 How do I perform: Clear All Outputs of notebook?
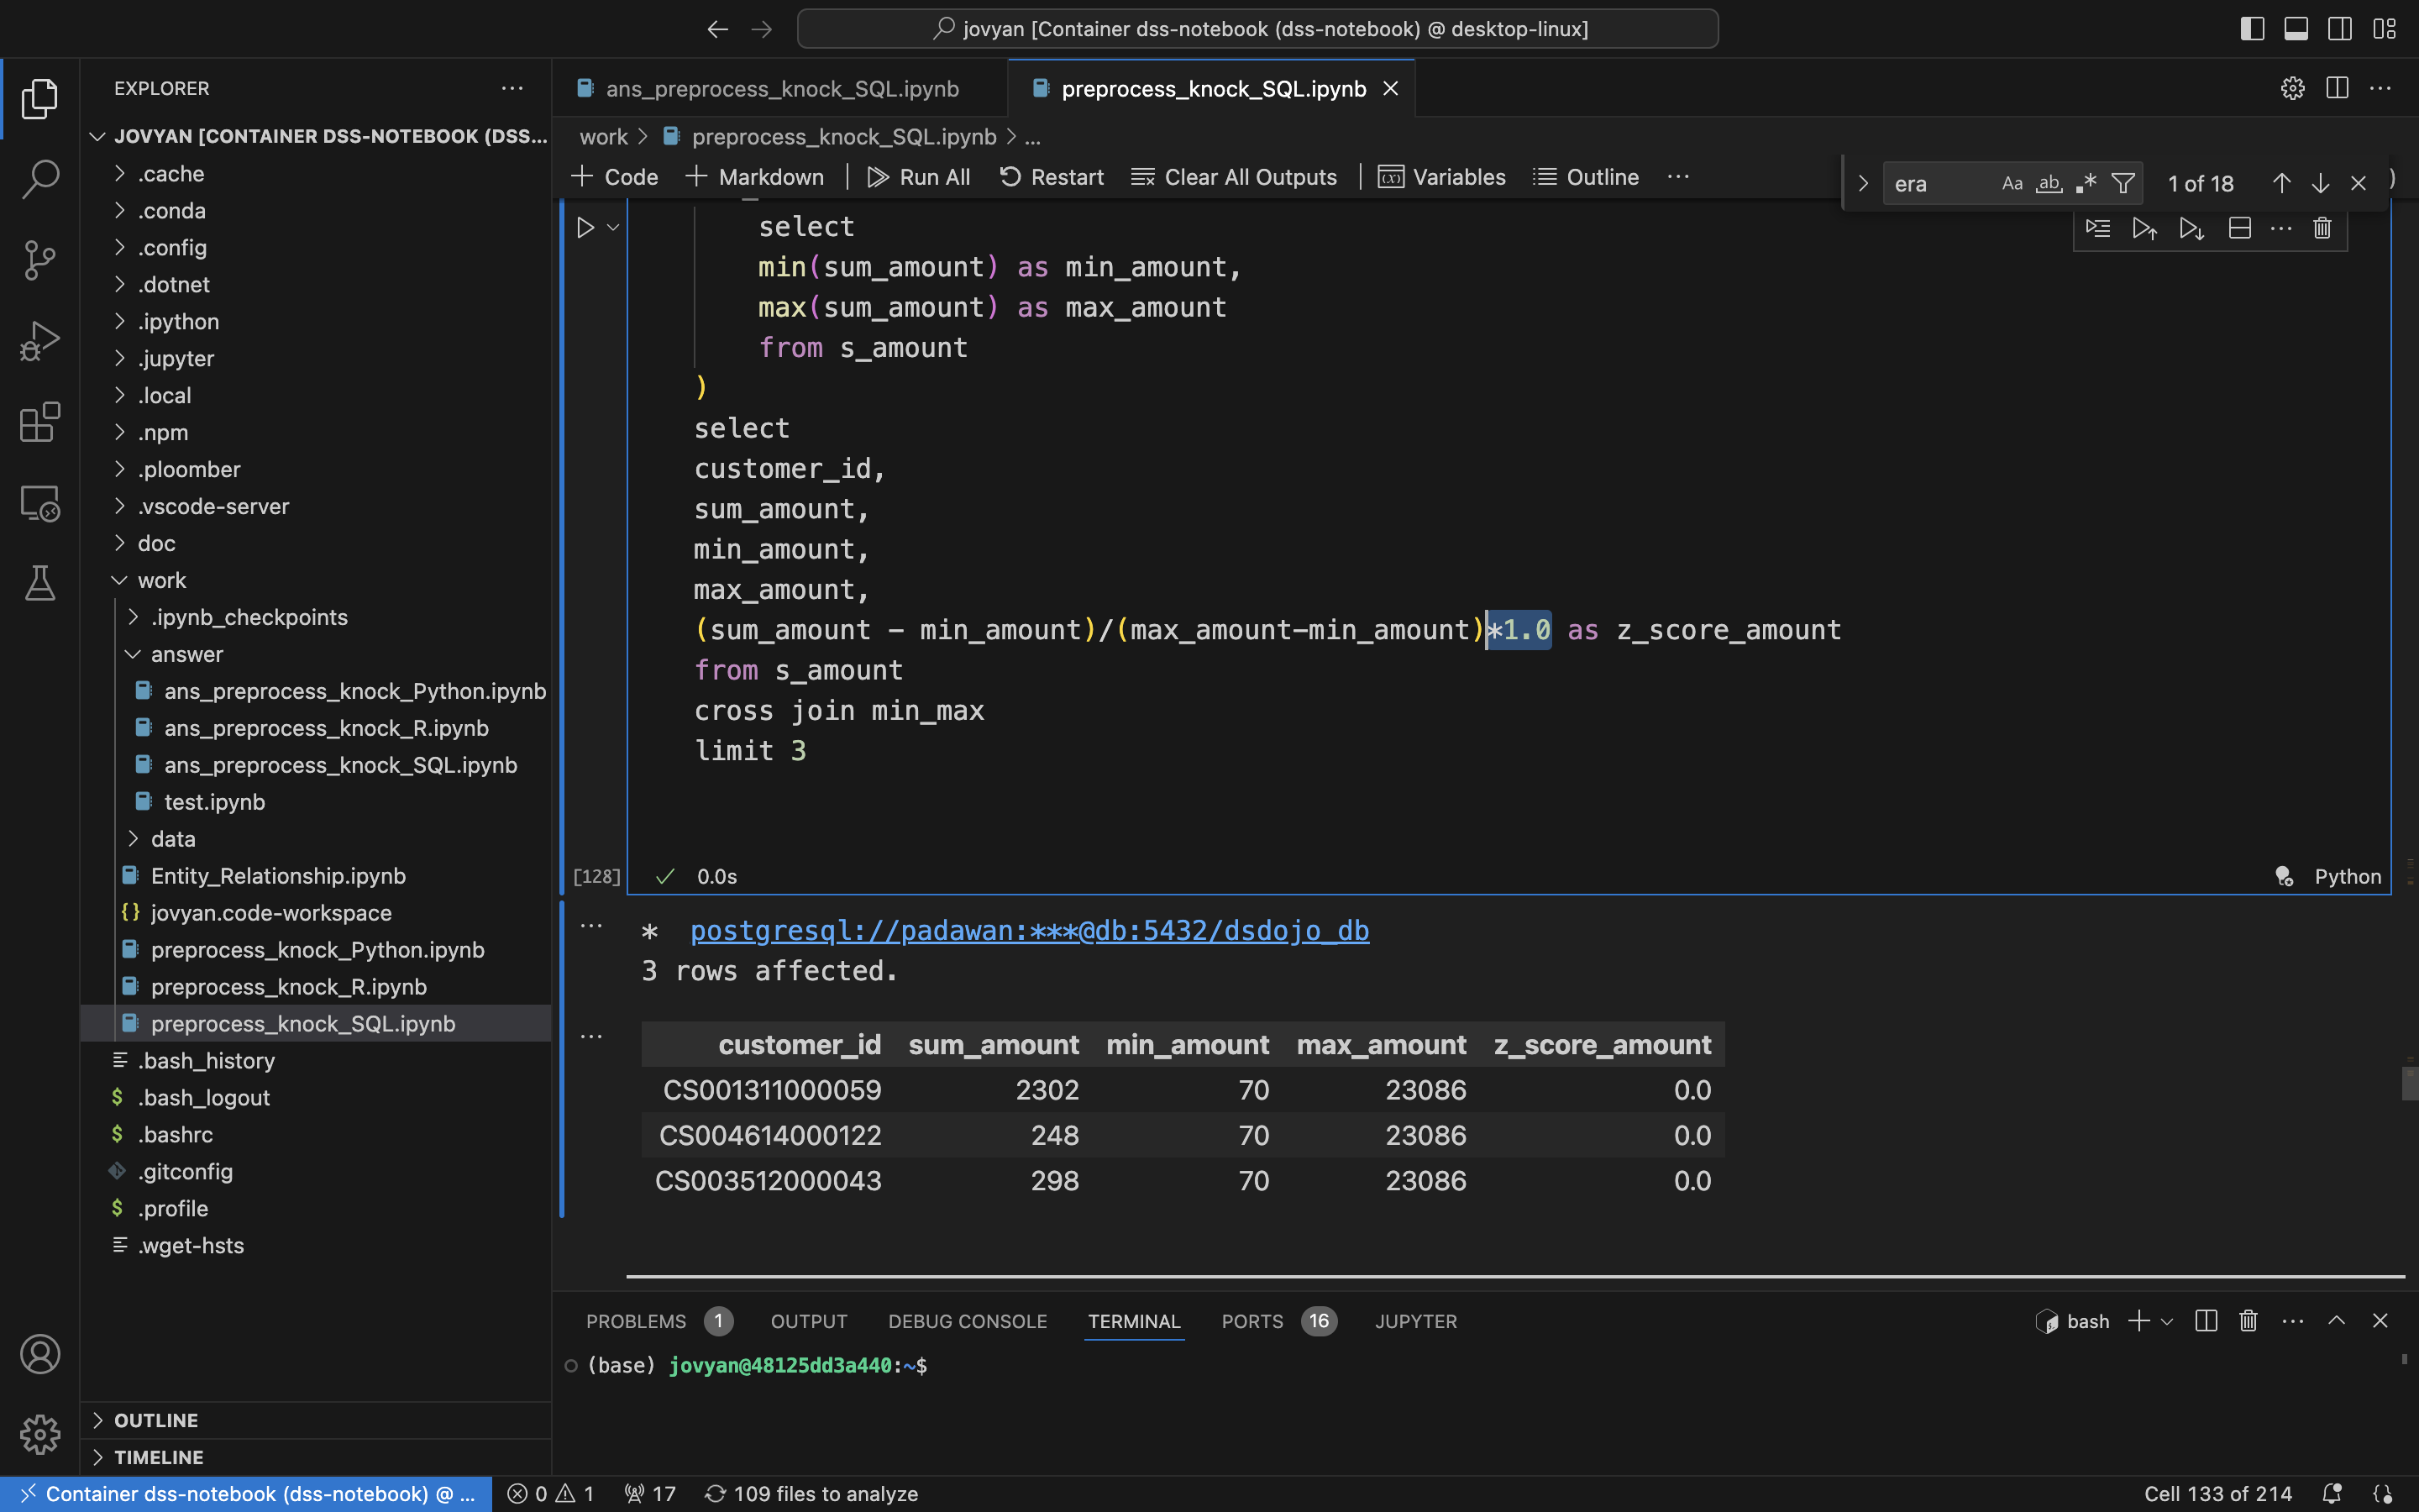[1234, 177]
